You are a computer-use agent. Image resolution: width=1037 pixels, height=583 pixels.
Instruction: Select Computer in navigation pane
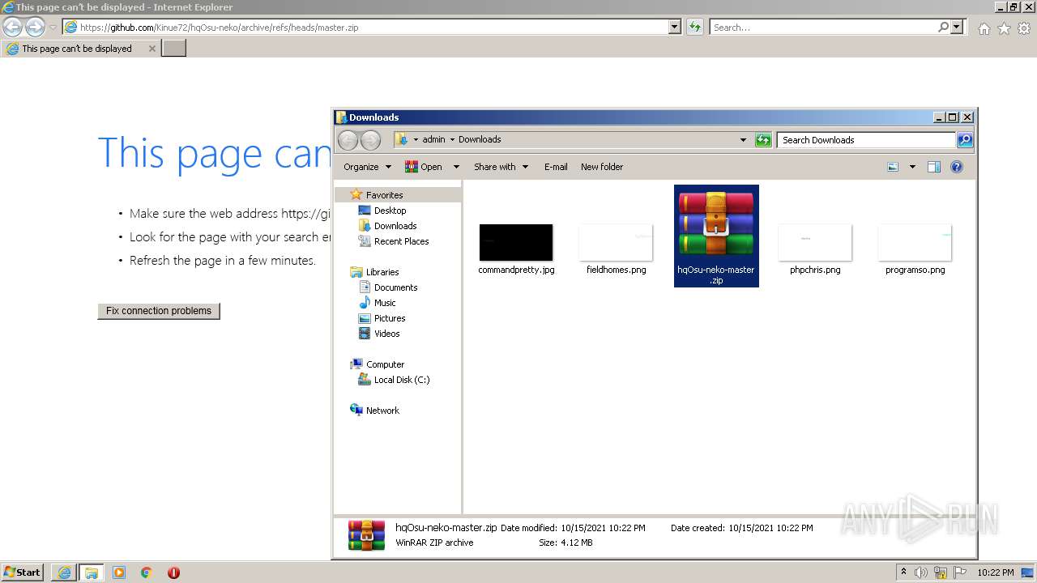click(385, 364)
